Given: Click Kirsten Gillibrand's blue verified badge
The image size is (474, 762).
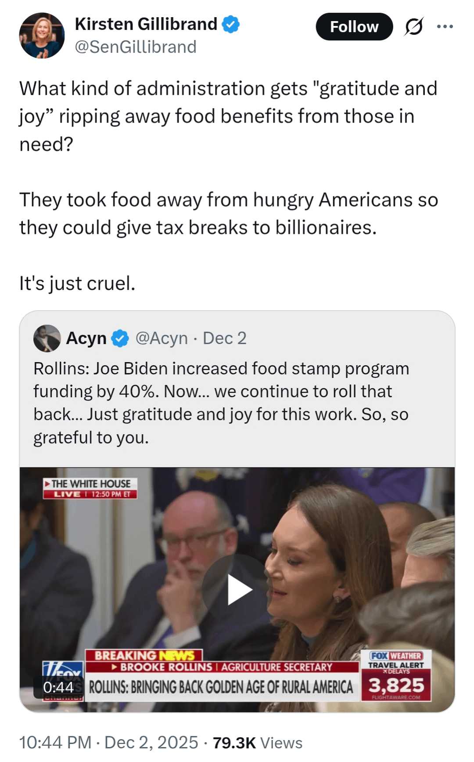Looking at the screenshot, I should coord(230,25).
